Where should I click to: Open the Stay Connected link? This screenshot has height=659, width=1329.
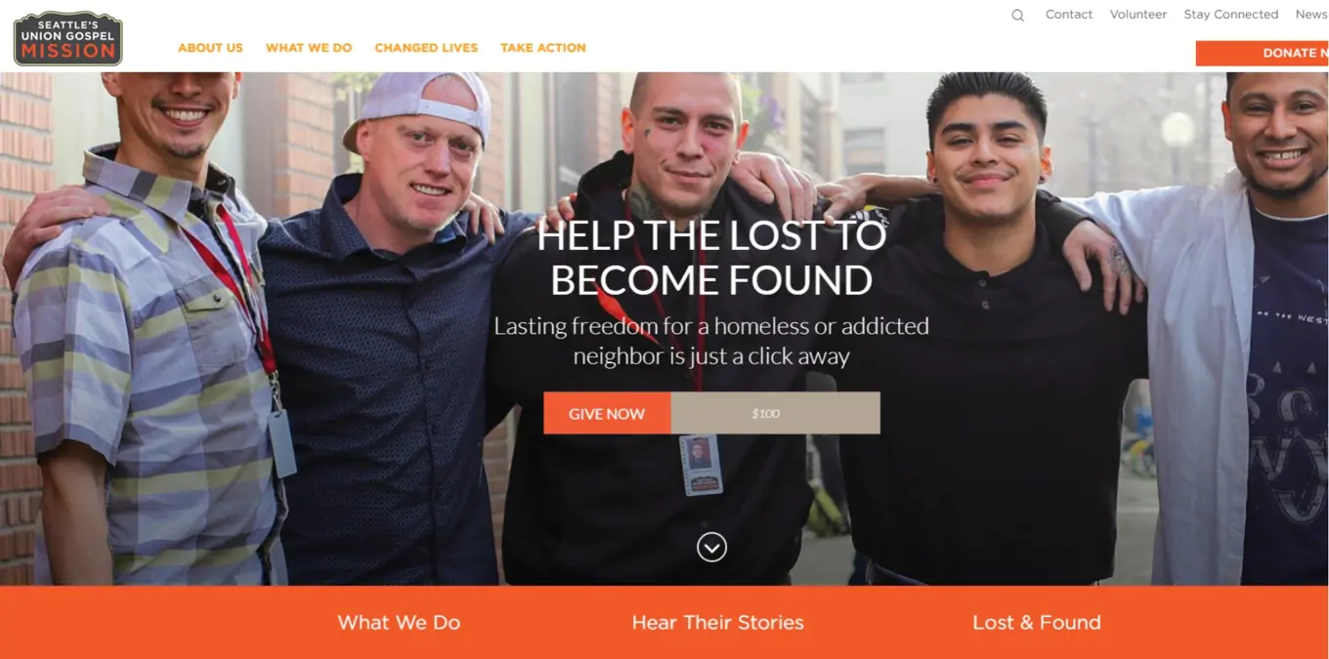1231,15
